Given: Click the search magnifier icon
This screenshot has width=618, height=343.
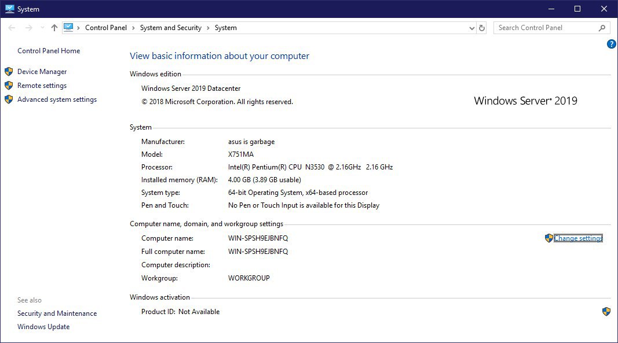Looking at the screenshot, I should click(x=602, y=28).
